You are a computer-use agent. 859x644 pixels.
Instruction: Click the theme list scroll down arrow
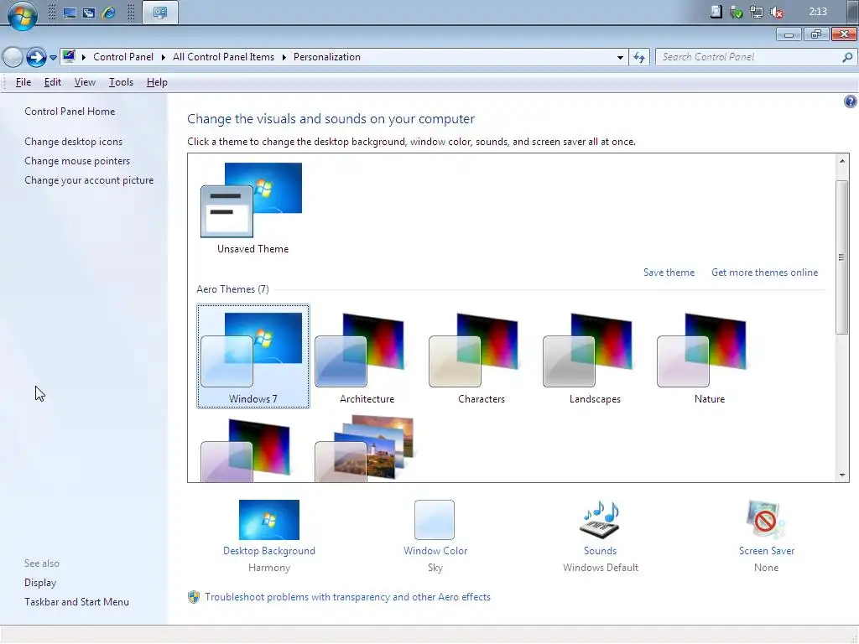point(842,475)
